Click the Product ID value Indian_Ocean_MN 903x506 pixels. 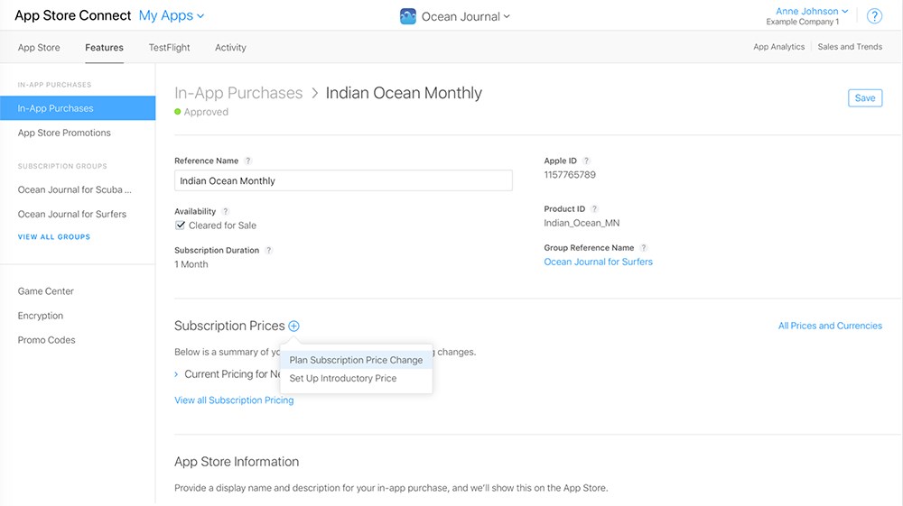[582, 223]
